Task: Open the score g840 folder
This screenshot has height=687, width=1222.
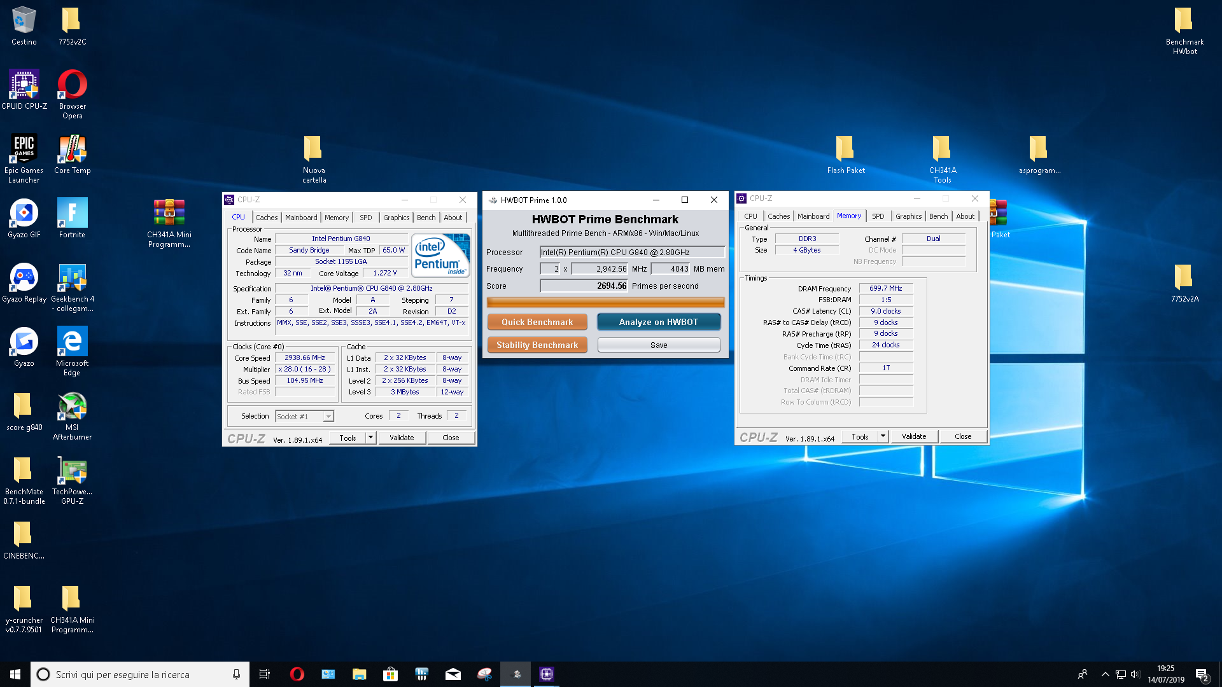Action: pos(24,410)
